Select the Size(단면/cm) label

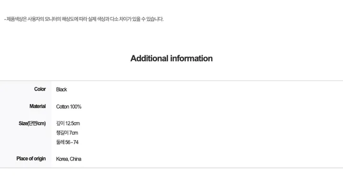click(x=32, y=123)
